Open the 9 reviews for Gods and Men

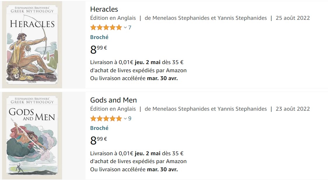pyautogui.click(x=130, y=119)
